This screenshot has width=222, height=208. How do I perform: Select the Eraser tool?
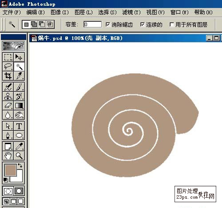8,106
